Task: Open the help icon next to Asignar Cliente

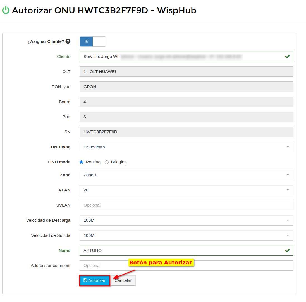Action: pyautogui.click(x=68, y=41)
